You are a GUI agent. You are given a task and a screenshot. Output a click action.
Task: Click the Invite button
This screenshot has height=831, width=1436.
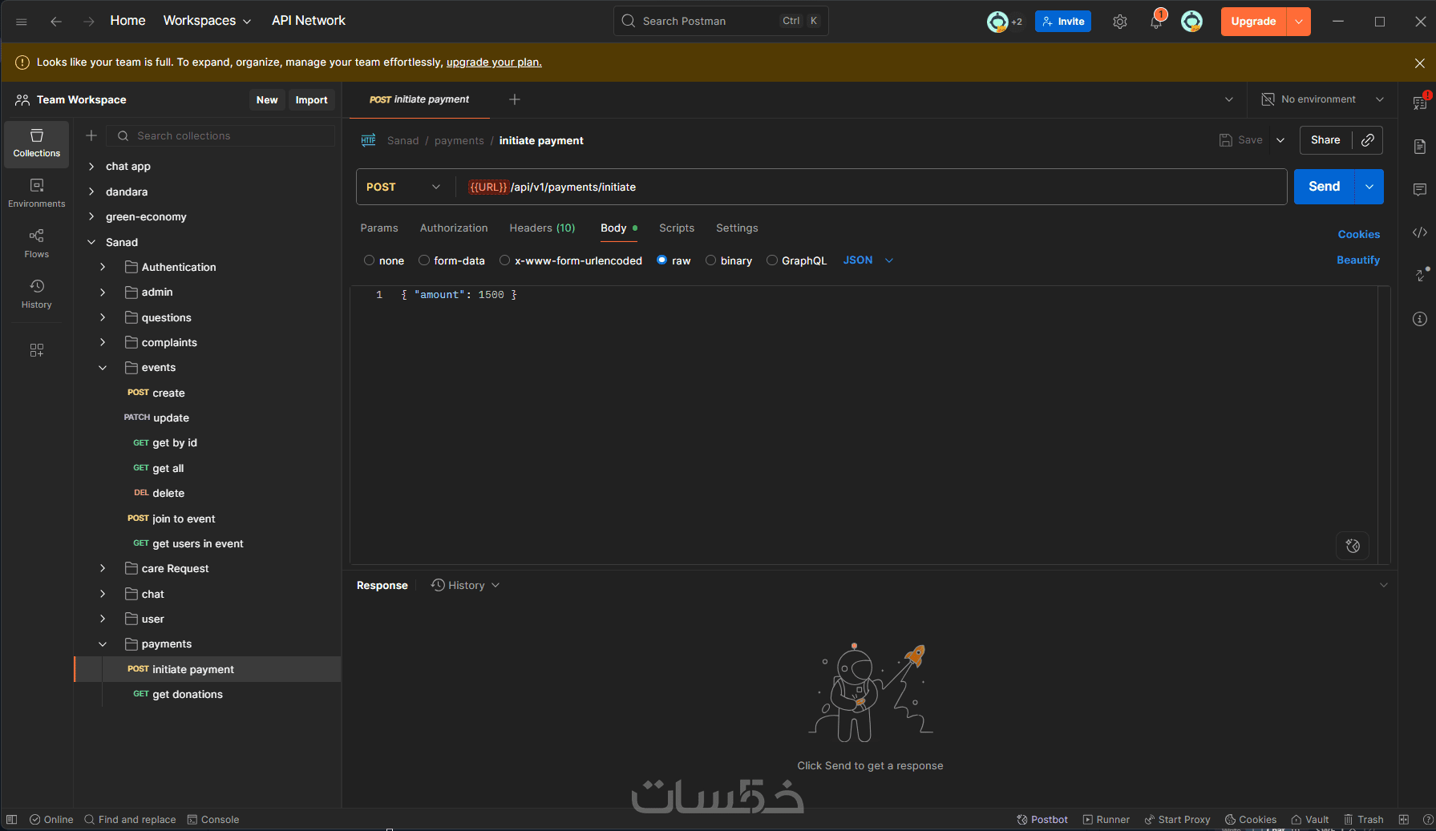tap(1064, 22)
